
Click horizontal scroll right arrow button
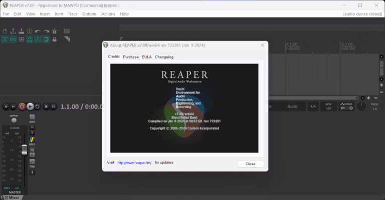point(362,98)
